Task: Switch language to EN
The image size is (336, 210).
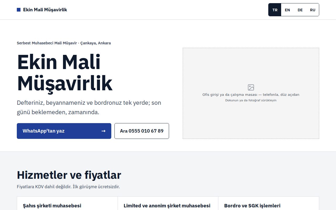Action: point(287,10)
